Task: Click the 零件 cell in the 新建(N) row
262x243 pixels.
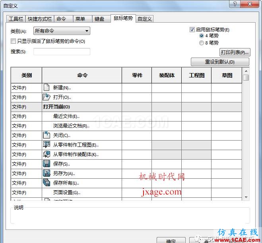Action: point(137,88)
